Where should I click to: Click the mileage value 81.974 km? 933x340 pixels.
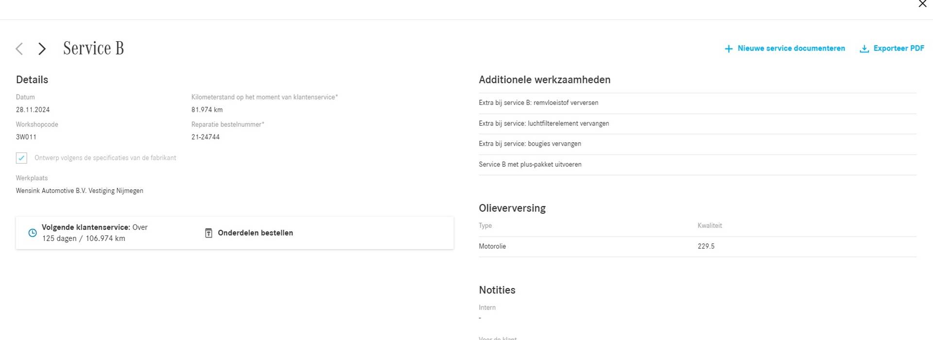(x=207, y=110)
